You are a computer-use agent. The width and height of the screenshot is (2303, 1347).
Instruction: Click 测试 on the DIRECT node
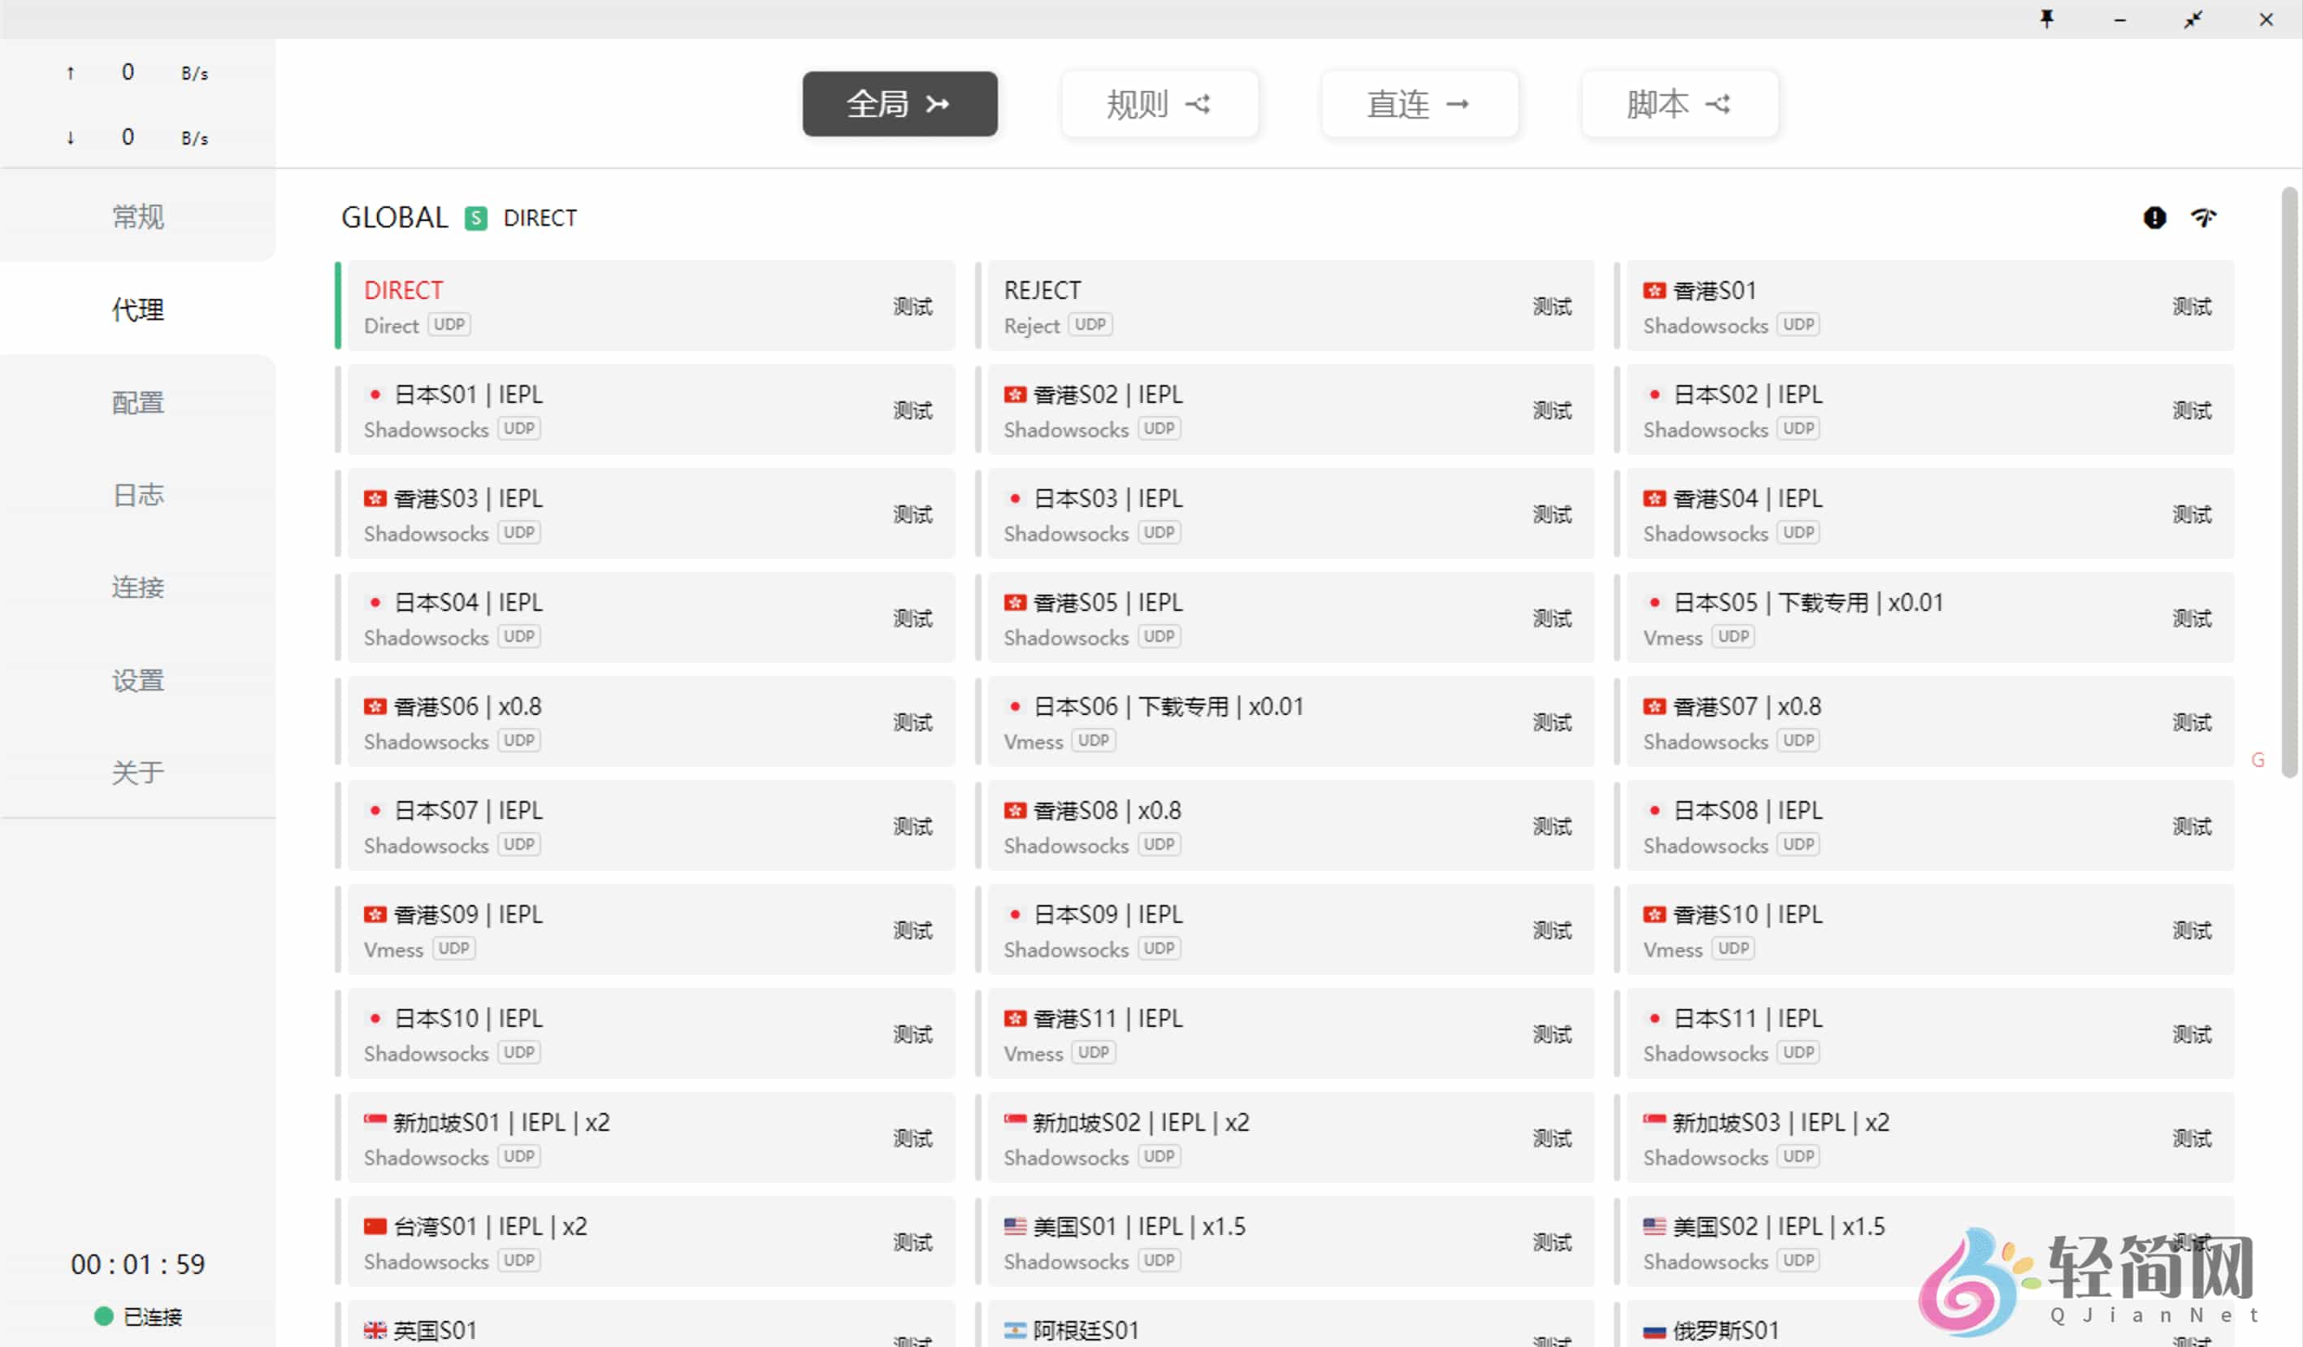912,306
